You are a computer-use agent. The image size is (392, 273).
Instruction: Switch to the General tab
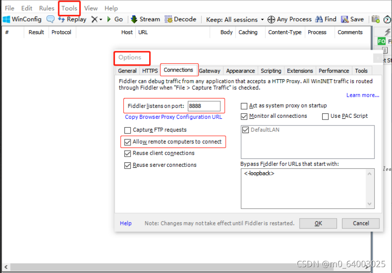click(x=127, y=71)
